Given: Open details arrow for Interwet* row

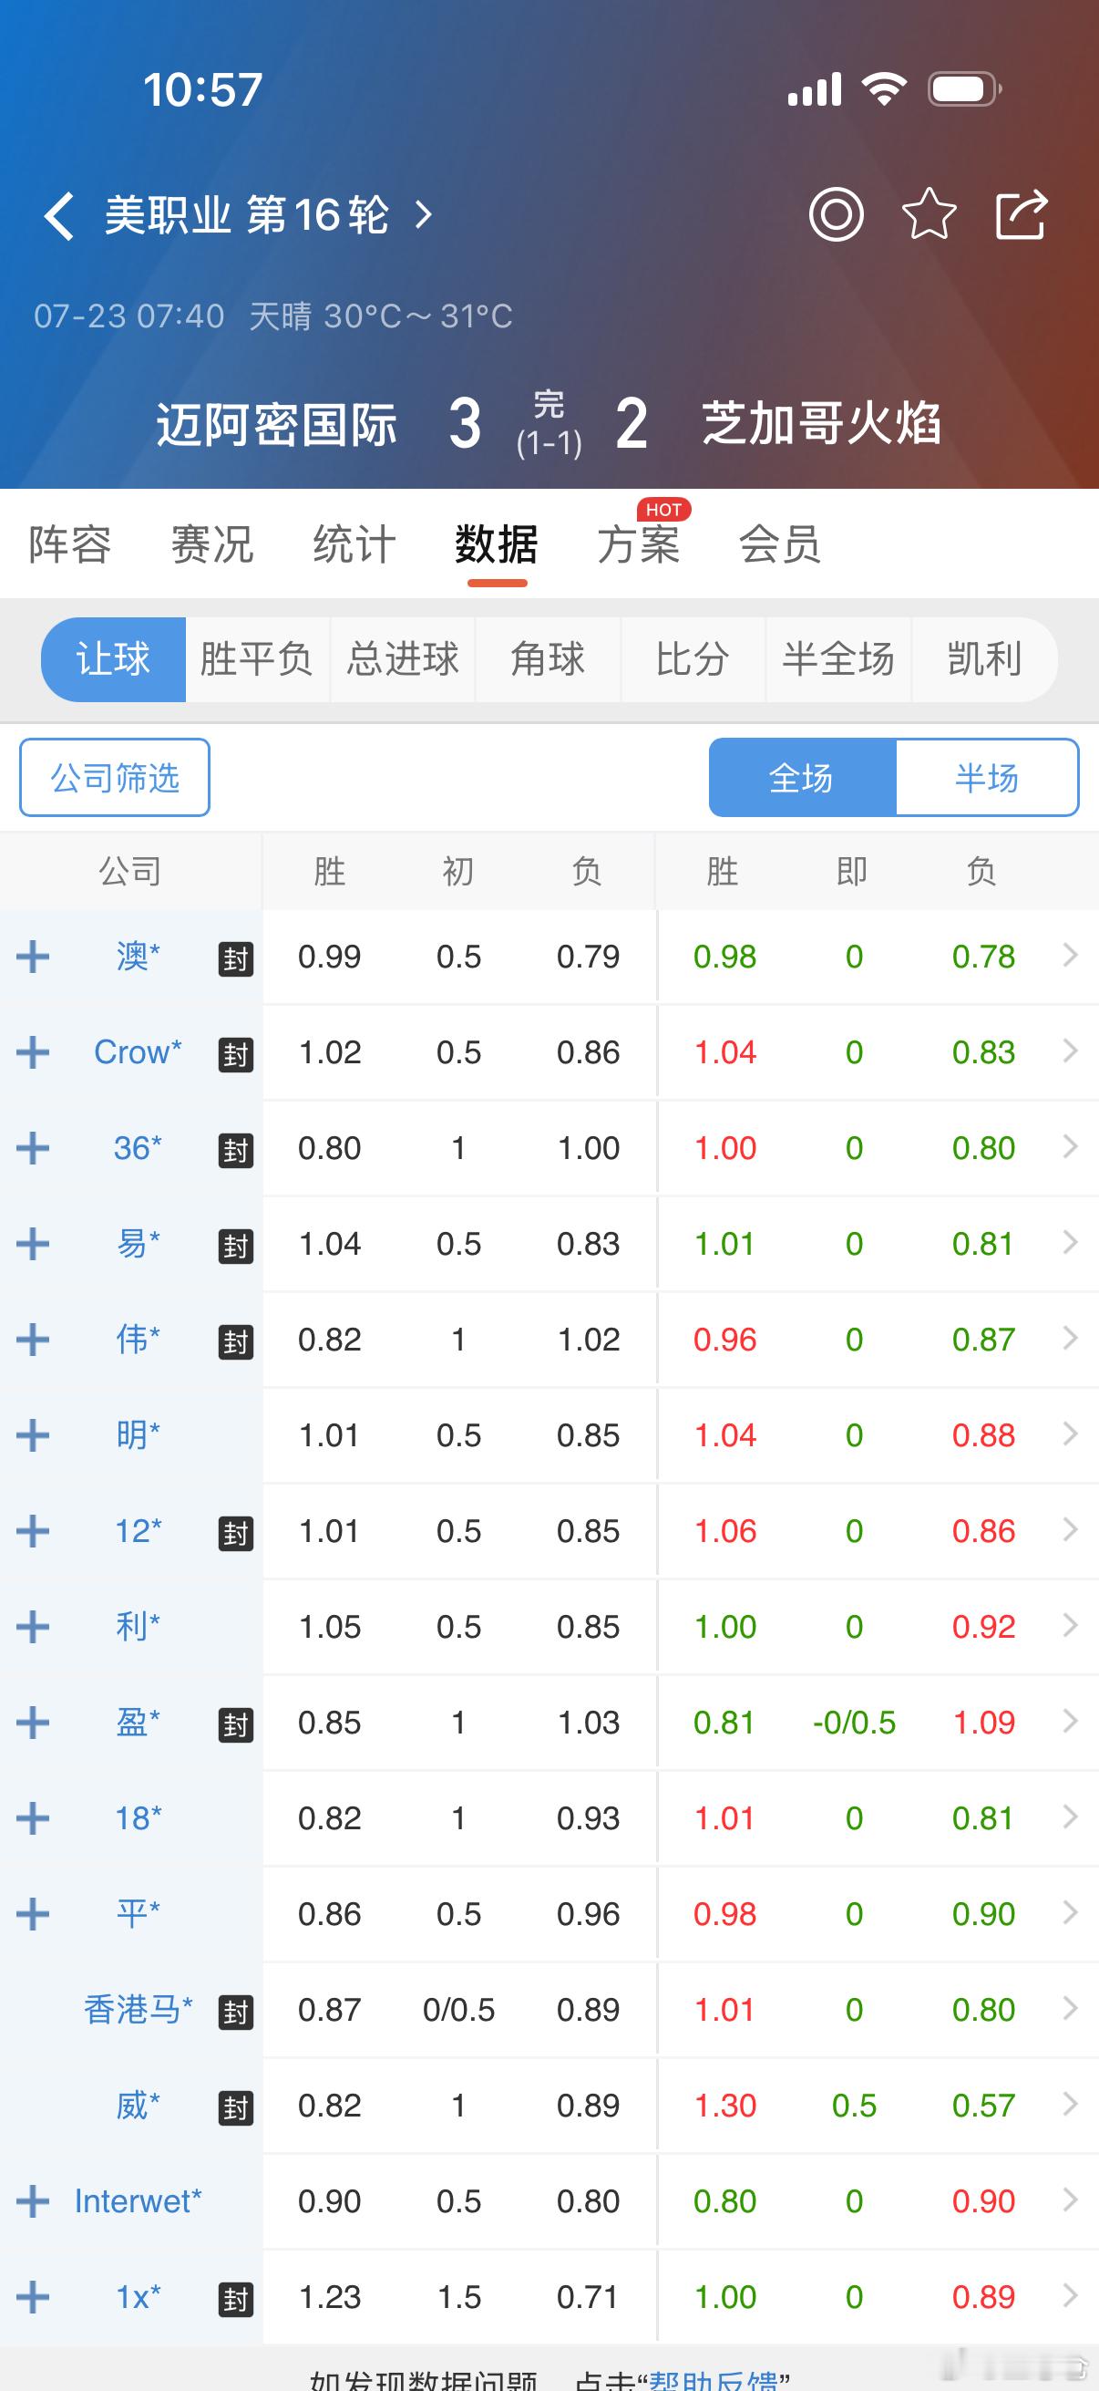Looking at the screenshot, I should 1070,2199.
